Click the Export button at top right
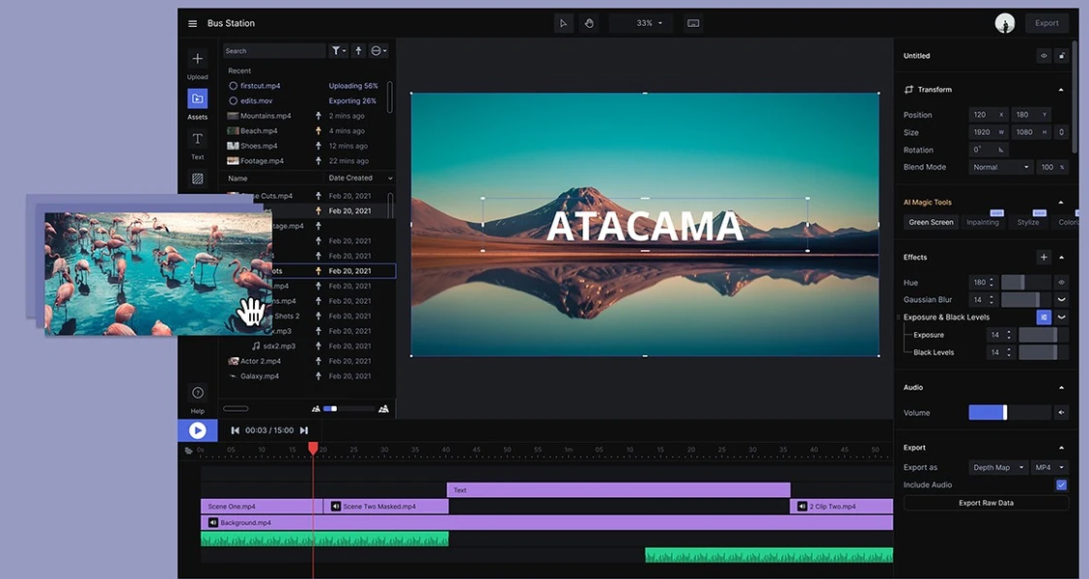Viewport: 1089px width, 579px height. point(1047,23)
